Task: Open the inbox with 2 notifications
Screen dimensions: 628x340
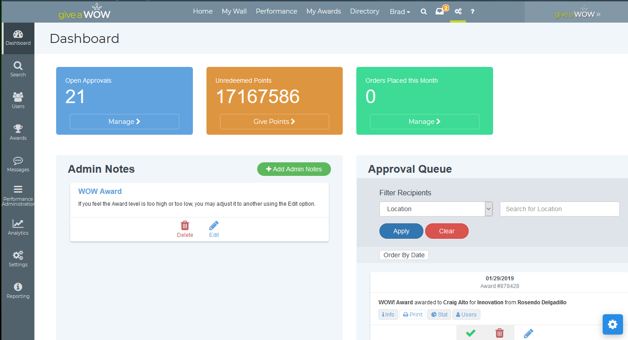Action: pyautogui.click(x=441, y=11)
